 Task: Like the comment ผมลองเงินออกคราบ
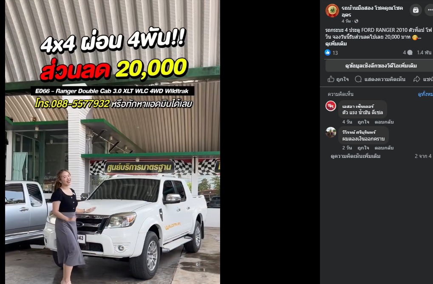(363, 148)
